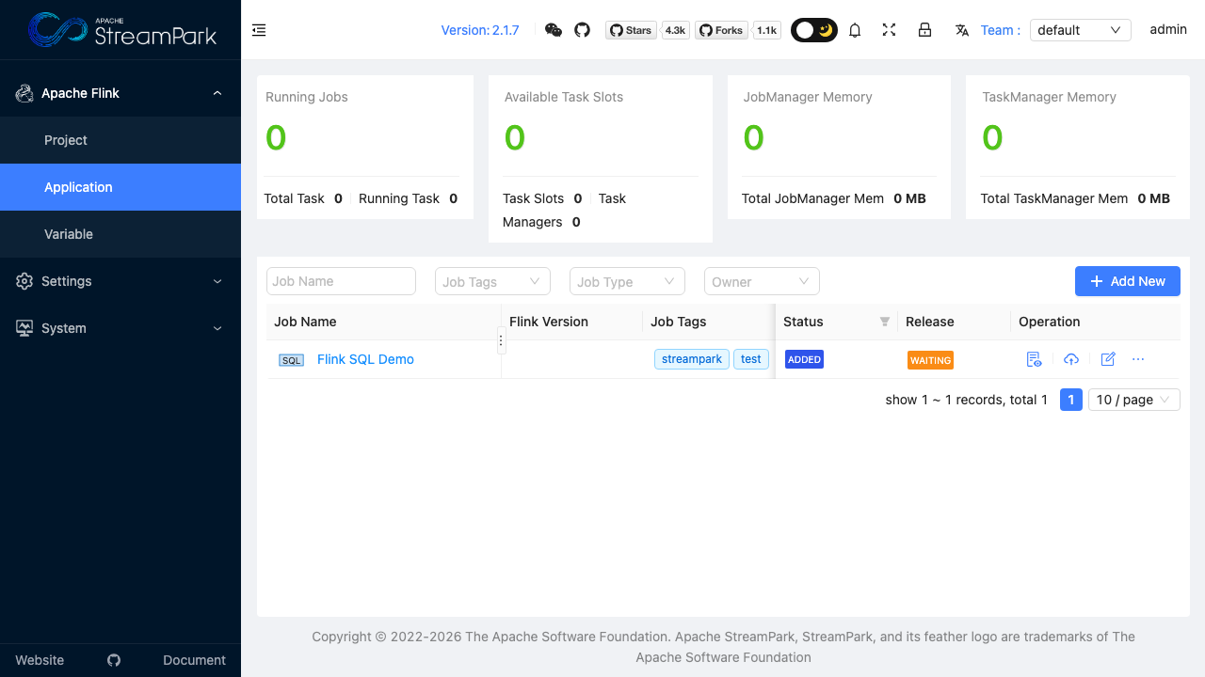The width and height of the screenshot is (1205, 677).
Task: Open the Flink SQL Demo job link
Action: point(365,359)
